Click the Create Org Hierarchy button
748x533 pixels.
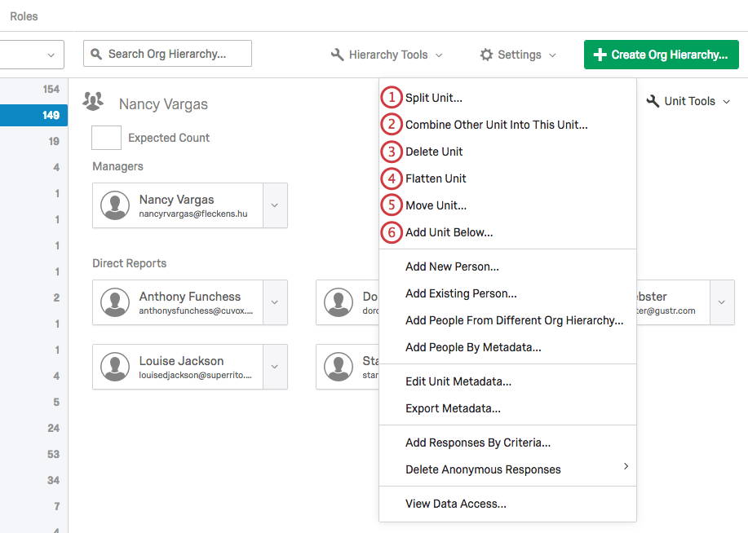pos(661,55)
